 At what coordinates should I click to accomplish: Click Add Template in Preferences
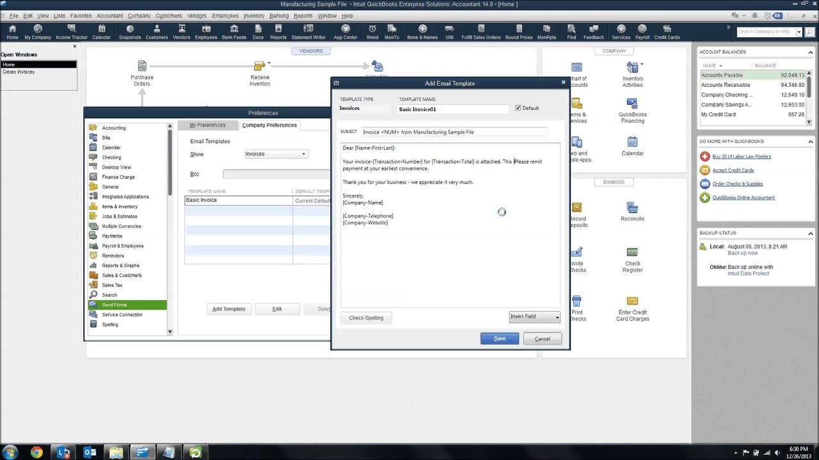[x=229, y=309]
